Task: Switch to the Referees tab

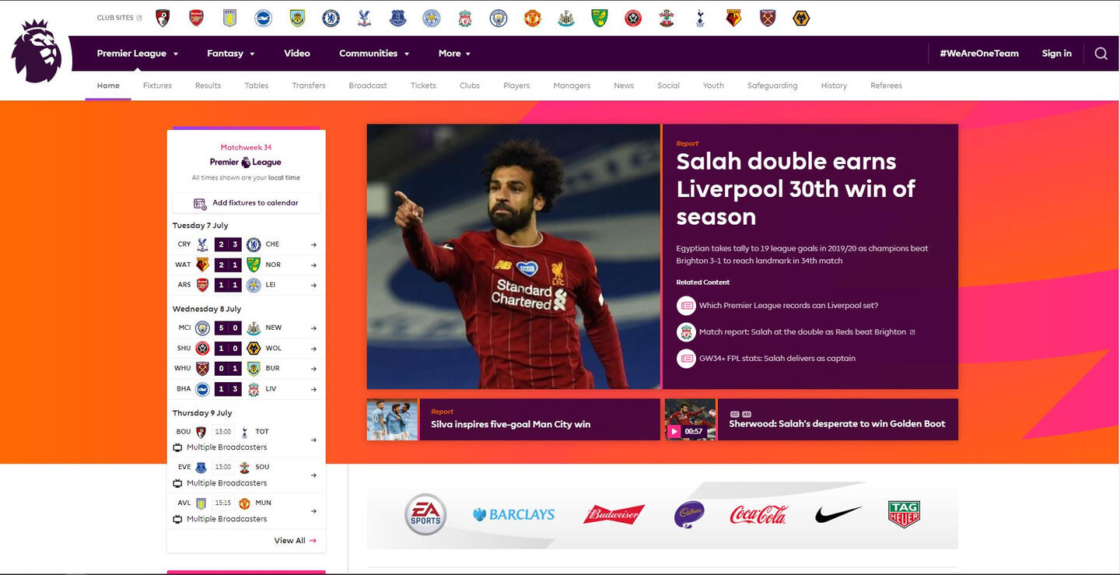Action: [886, 86]
